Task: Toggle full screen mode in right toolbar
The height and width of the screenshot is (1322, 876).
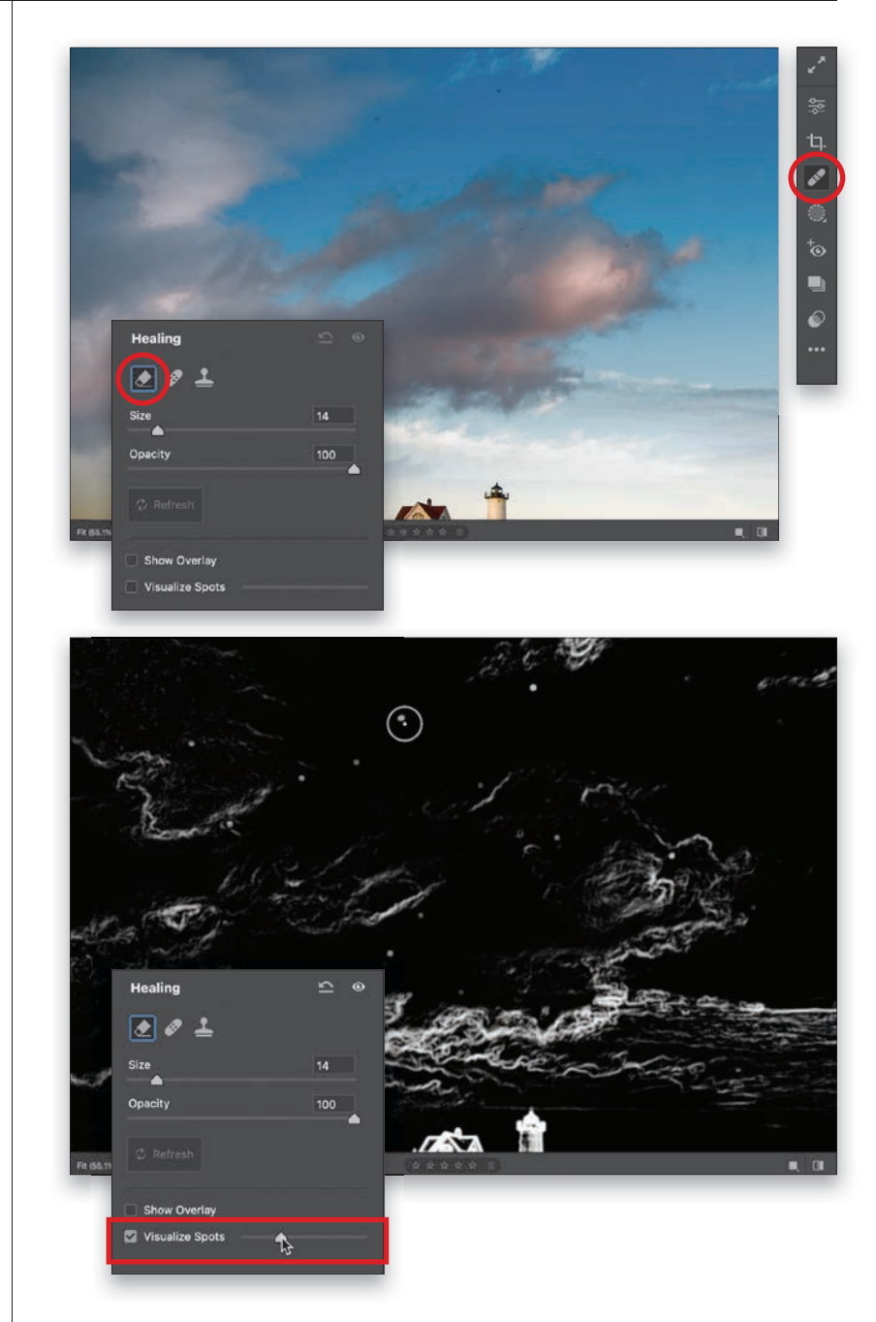Action: pyautogui.click(x=816, y=65)
